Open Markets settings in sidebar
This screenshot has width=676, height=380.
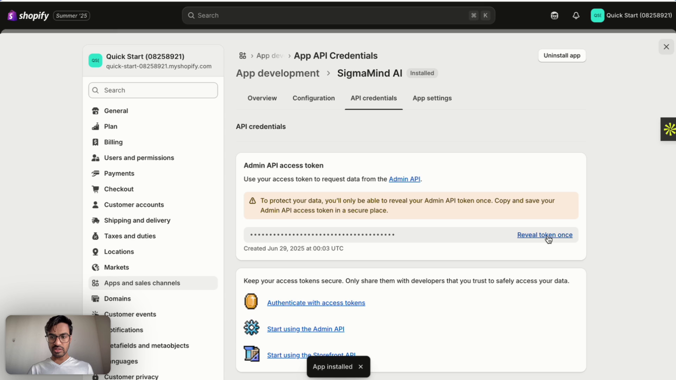coord(116,267)
